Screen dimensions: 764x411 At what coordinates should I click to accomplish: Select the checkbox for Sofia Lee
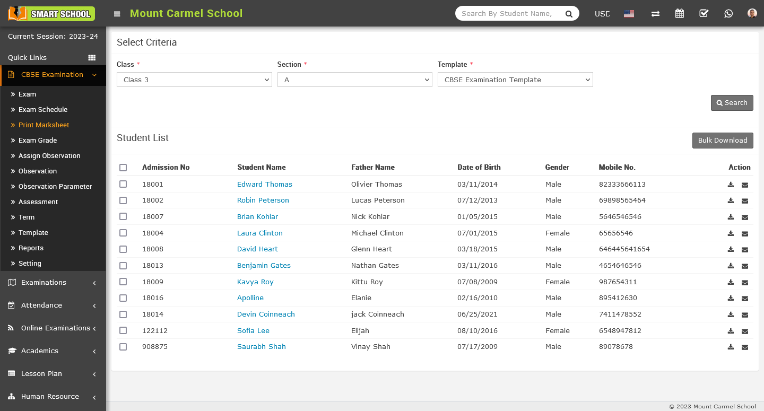123,330
